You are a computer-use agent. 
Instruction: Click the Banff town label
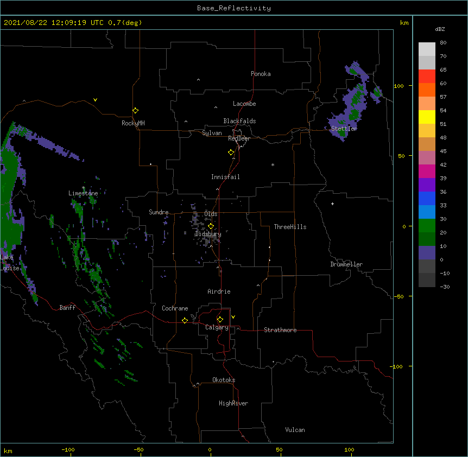(67, 308)
